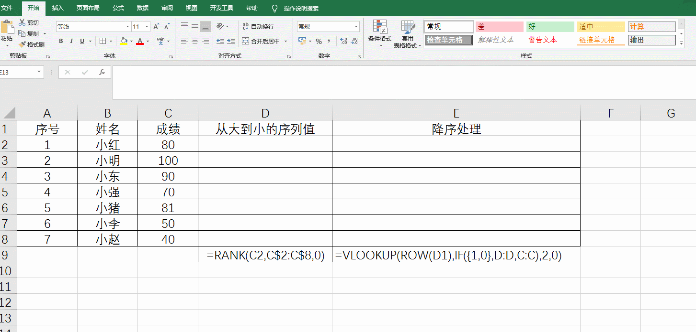This screenshot has height=332, width=696.
Task: Decrease font size with smaller A
Action: [x=167, y=27]
